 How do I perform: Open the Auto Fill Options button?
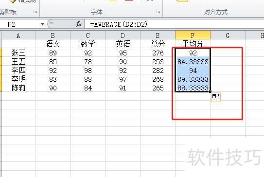(x=216, y=97)
